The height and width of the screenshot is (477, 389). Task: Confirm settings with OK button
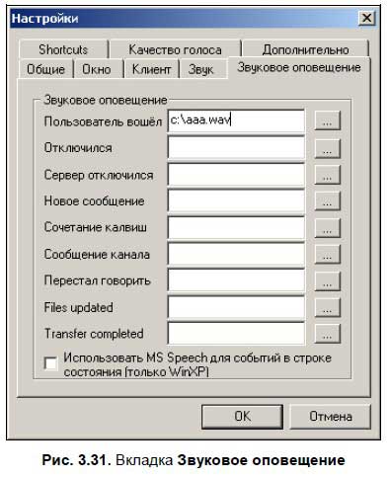(x=242, y=417)
